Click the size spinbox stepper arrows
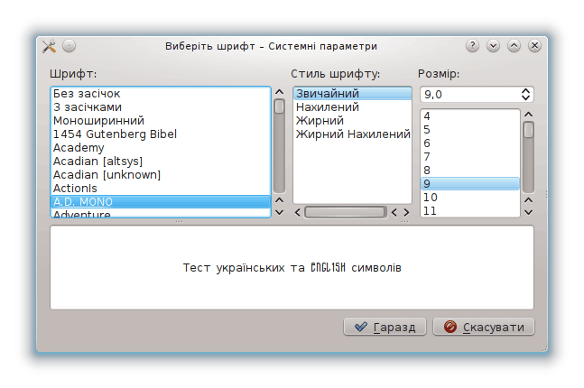Image resolution: width=584 pixels, height=388 pixels. tap(526, 94)
